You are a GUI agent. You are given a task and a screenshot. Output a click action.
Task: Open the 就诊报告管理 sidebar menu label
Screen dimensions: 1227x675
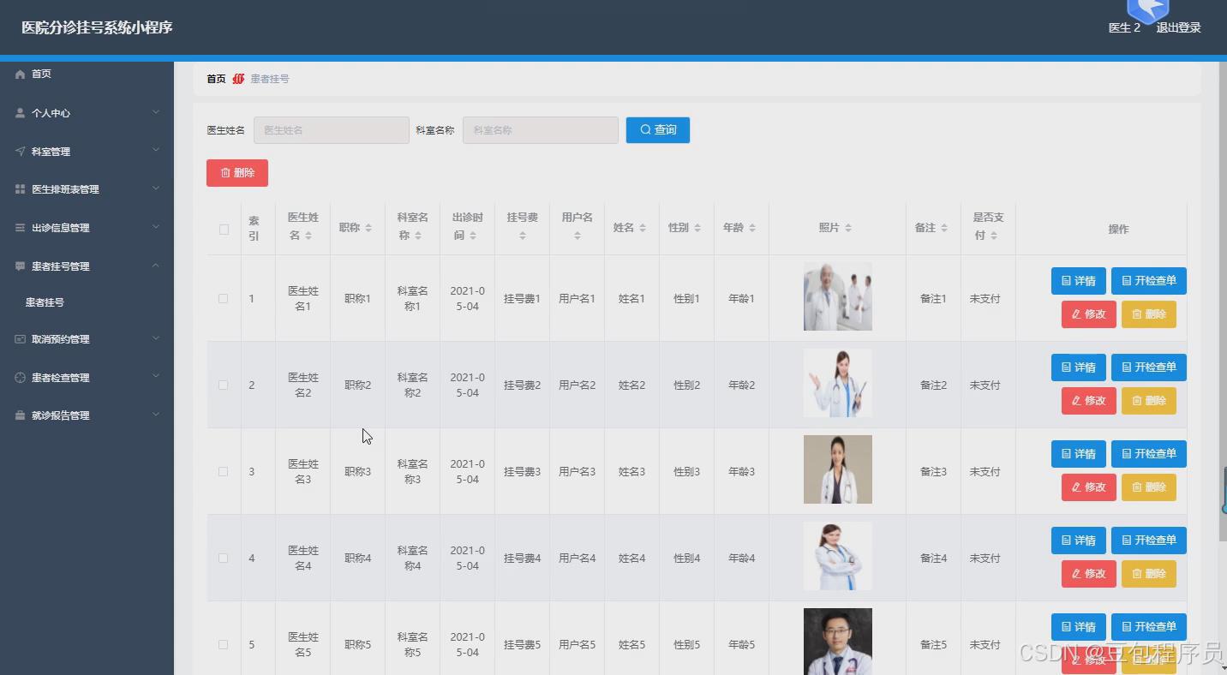coord(60,415)
